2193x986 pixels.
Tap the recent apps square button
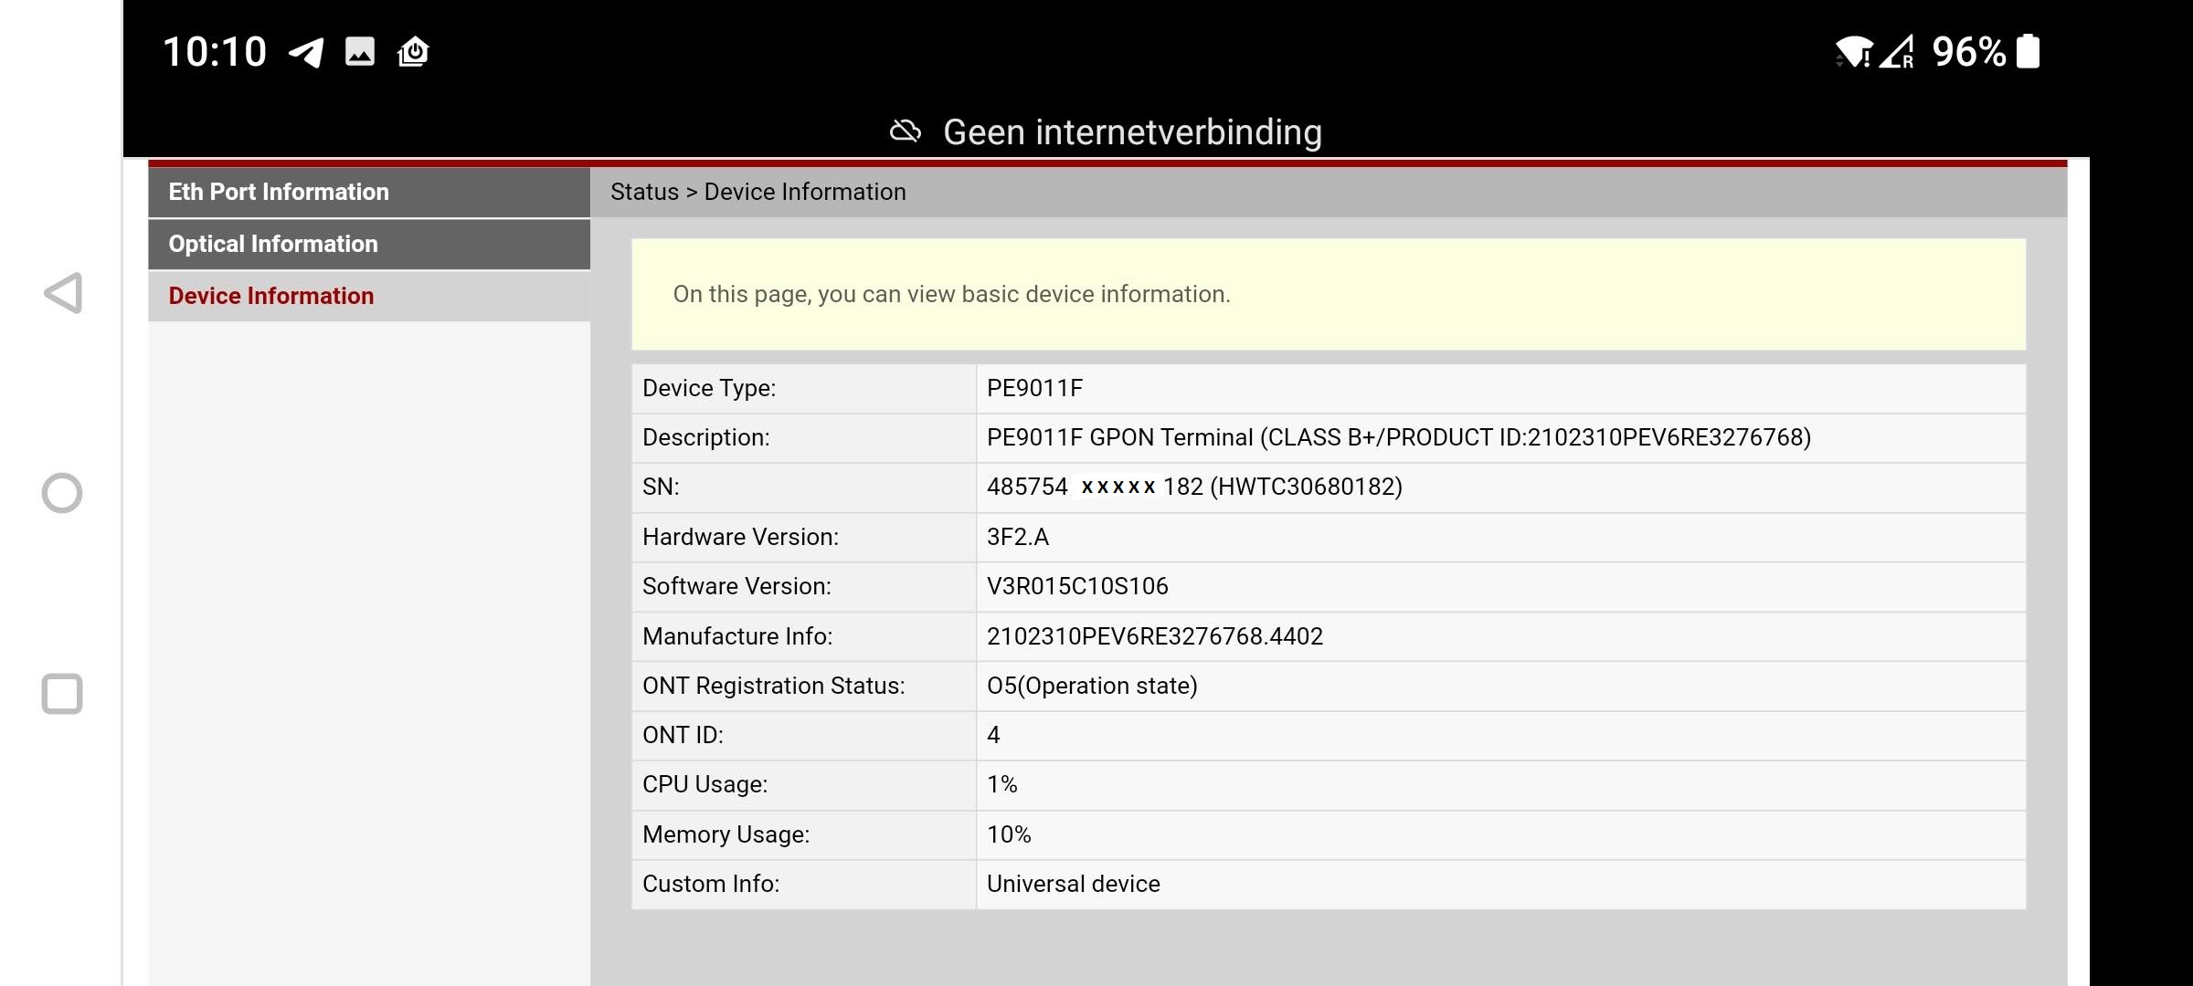62,694
